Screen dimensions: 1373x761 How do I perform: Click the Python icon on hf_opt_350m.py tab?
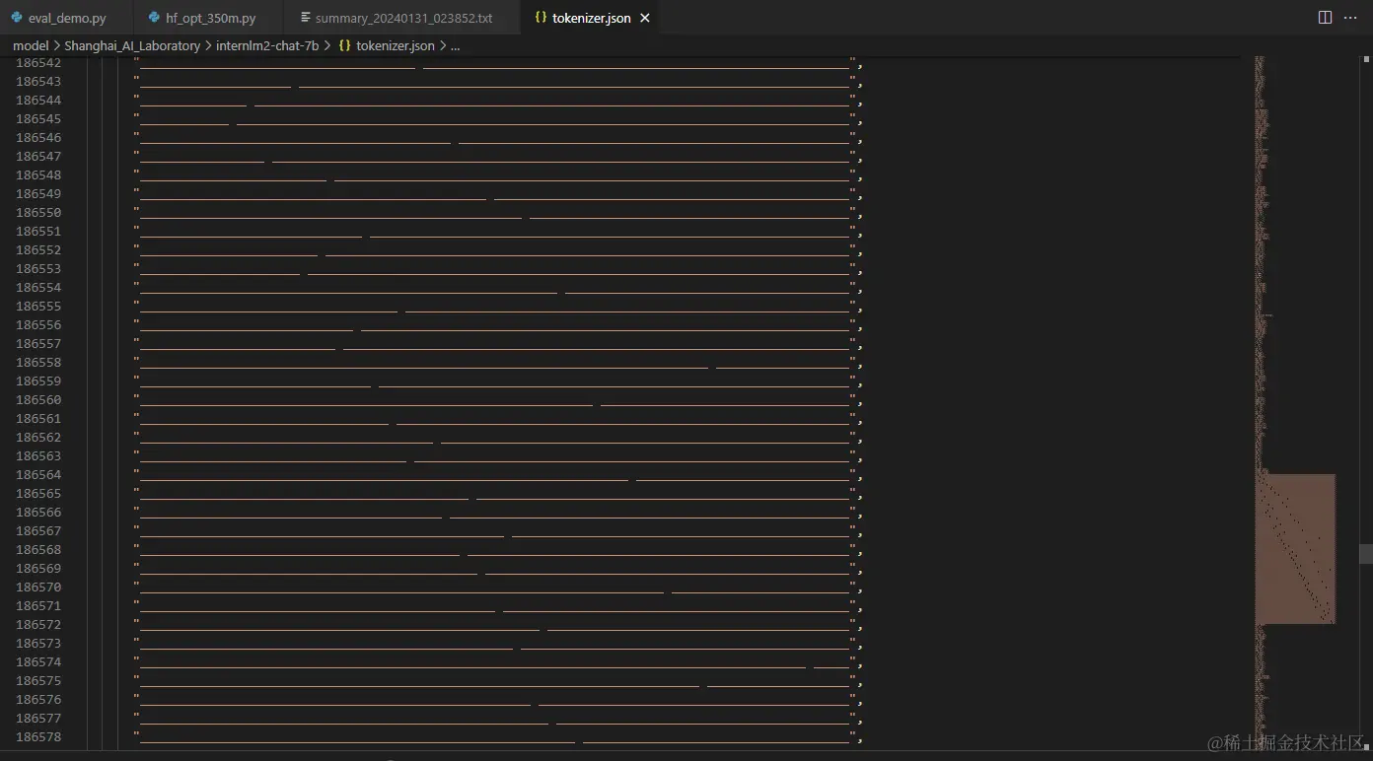pyautogui.click(x=154, y=18)
